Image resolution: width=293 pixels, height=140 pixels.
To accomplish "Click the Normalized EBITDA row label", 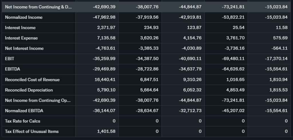I will [24, 111].
